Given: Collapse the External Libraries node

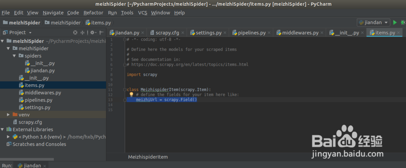Looking at the screenshot, I should [2, 129].
